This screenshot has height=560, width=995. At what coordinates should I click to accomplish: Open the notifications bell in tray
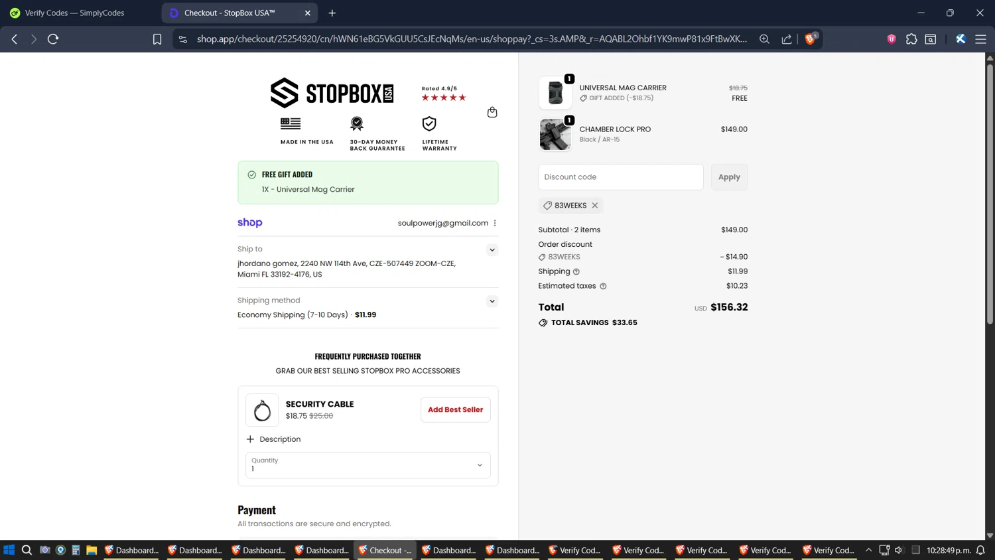coord(980,550)
